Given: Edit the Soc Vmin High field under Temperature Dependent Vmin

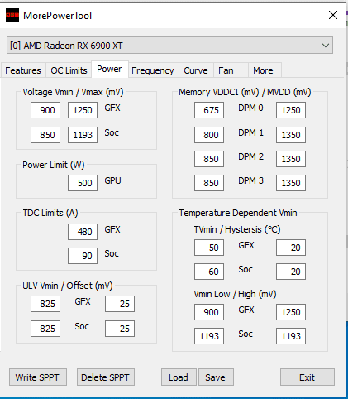Looking at the screenshot, I should point(291,336).
